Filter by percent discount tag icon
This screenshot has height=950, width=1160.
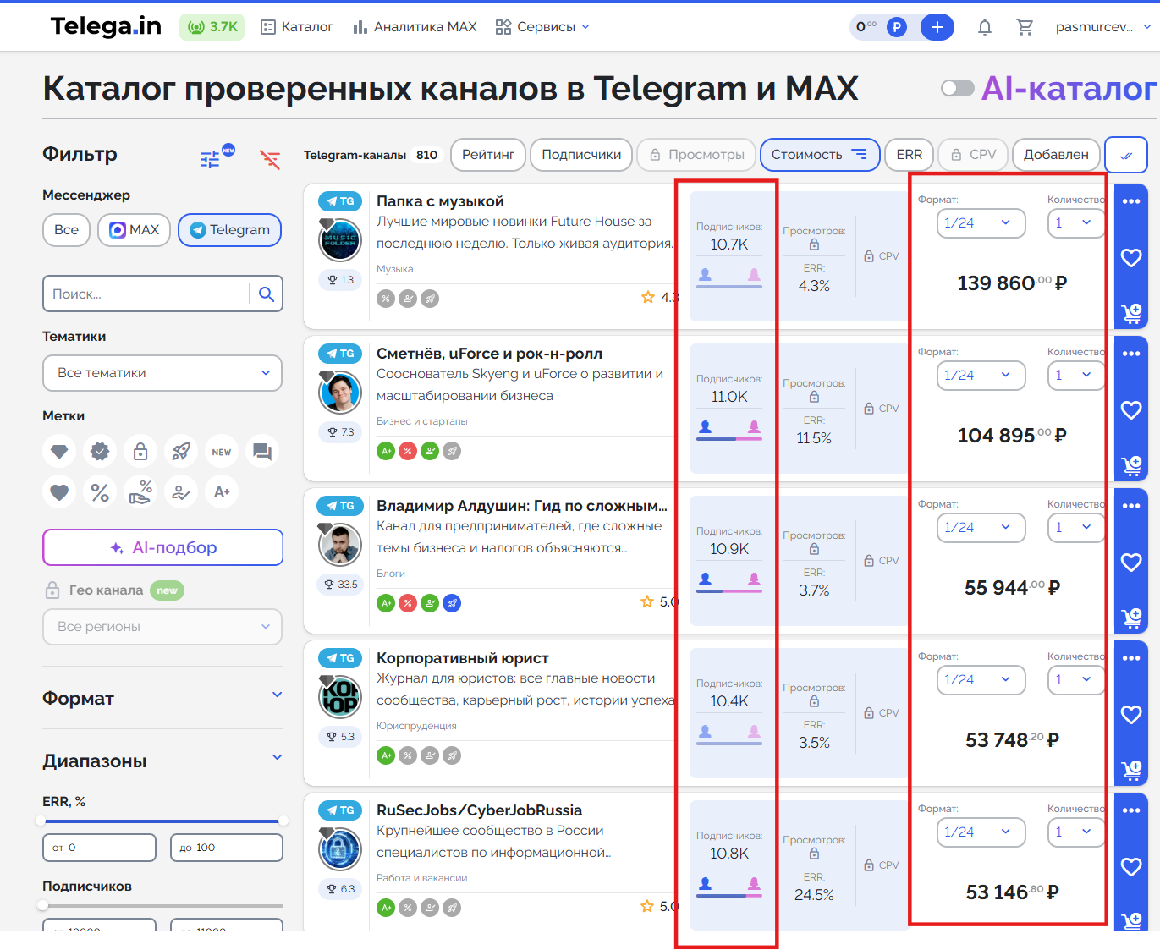[x=100, y=492]
